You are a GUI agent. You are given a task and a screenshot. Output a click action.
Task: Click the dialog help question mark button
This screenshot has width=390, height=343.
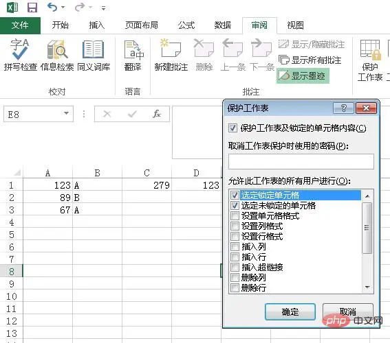pos(344,108)
